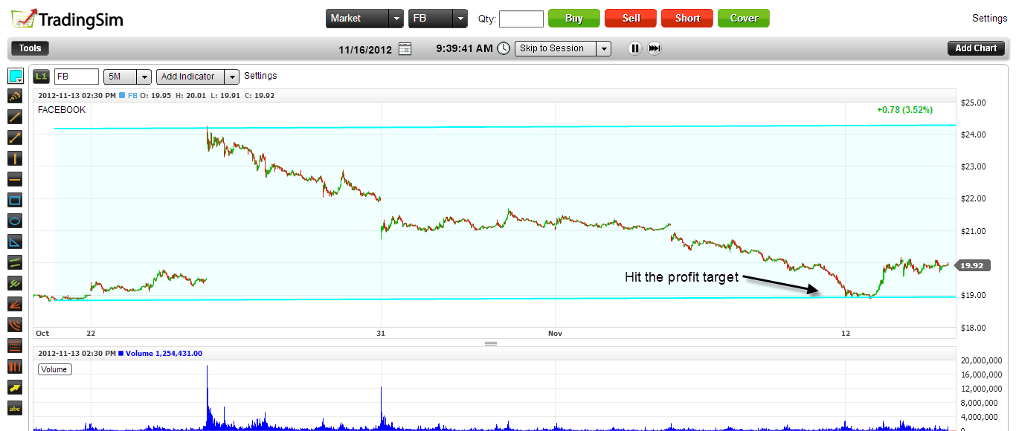Open the calendar date picker
The image size is (1016, 431).
tap(405, 48)
